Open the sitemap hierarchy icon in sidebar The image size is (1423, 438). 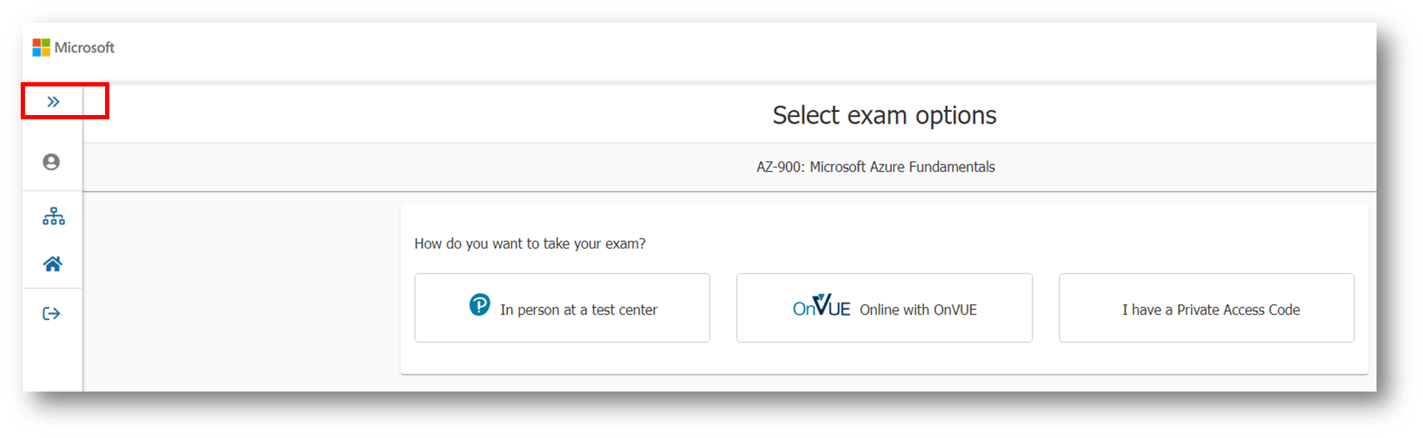pos(54,216)
